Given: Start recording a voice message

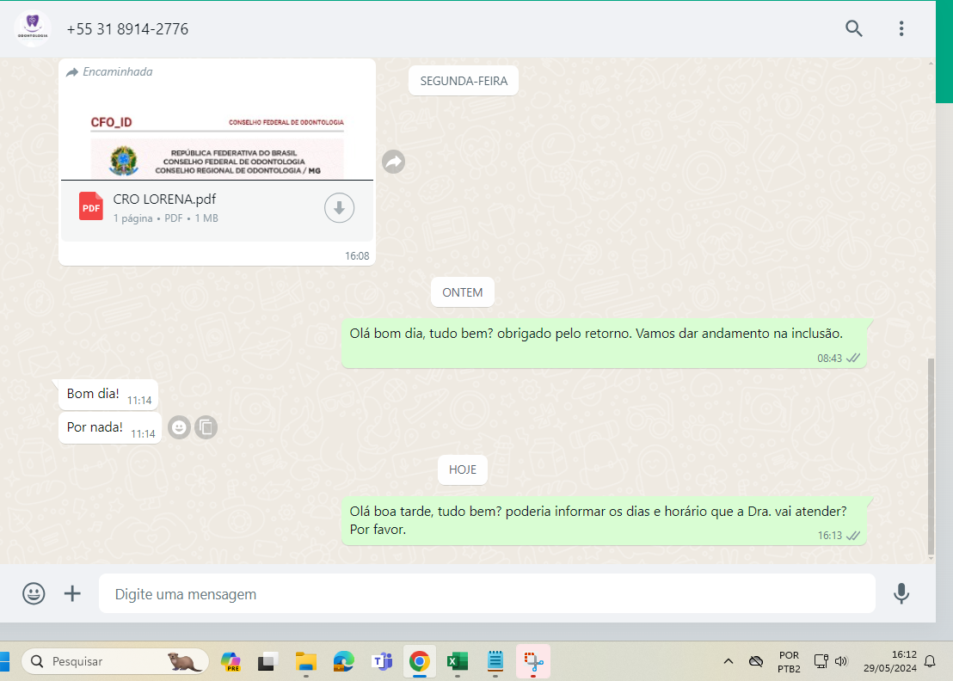Looking at the screenshot, I should click(901, 593).
